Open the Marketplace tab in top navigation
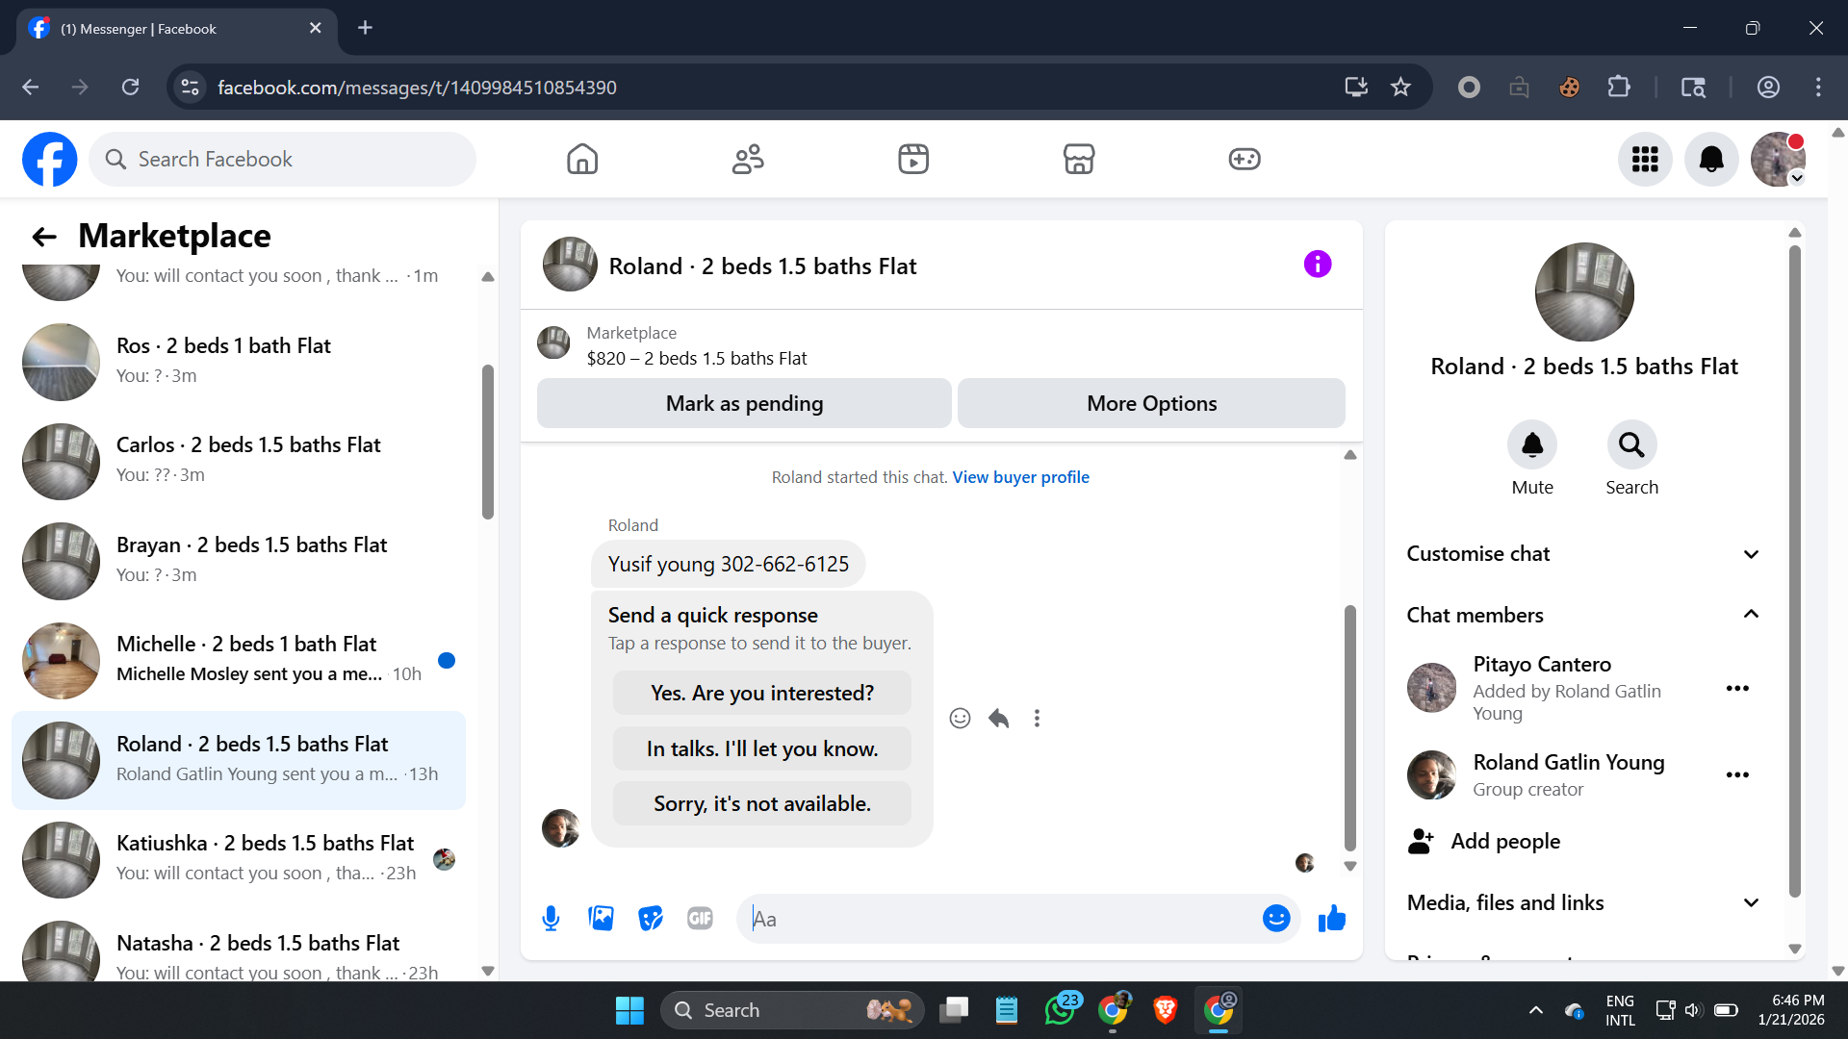Viewport: 1848px width, 1039px height. click(x=1079, y=159)
